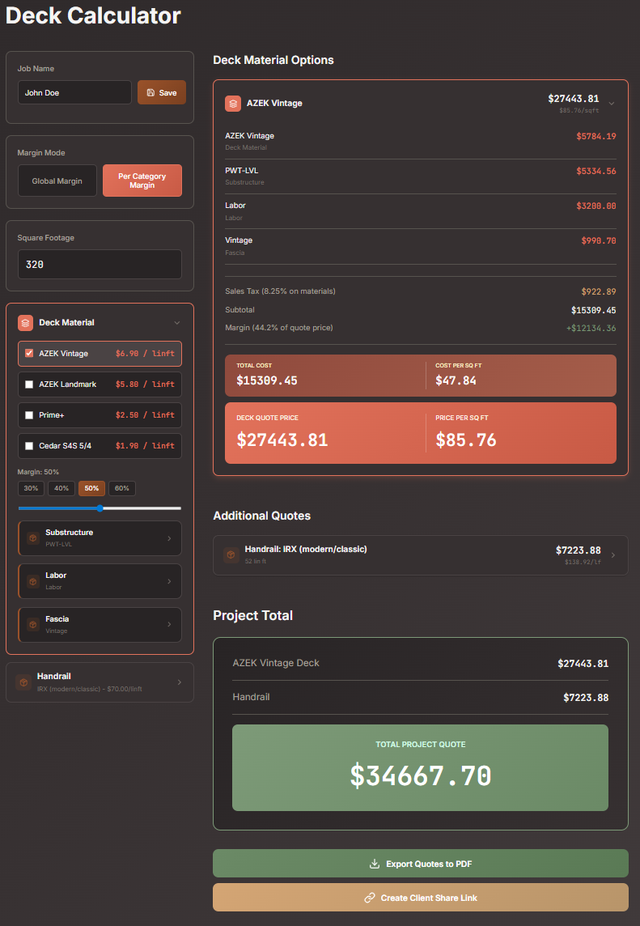The image size is (640, 926).
Task: Click the box icon in the Substructure row
Action: 34,538
